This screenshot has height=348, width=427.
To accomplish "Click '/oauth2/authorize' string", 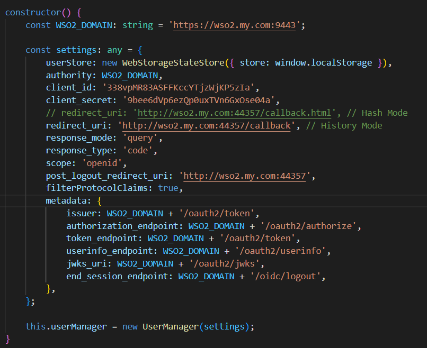I will (308, 226).
